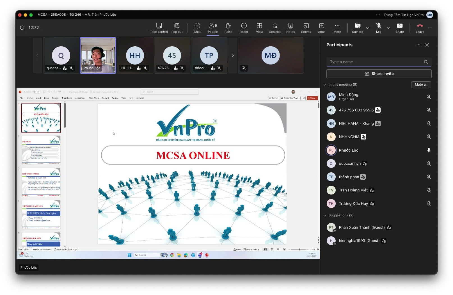Show next participant video tiles
The image size is (453, 295).
[232, 55]
